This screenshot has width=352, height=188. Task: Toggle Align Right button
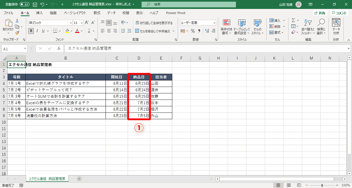[x=115, y=31]
